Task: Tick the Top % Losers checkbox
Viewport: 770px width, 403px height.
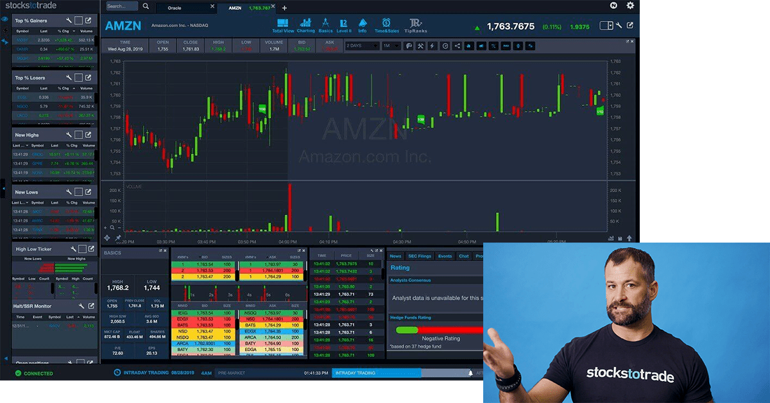Action: pos(79,78)
